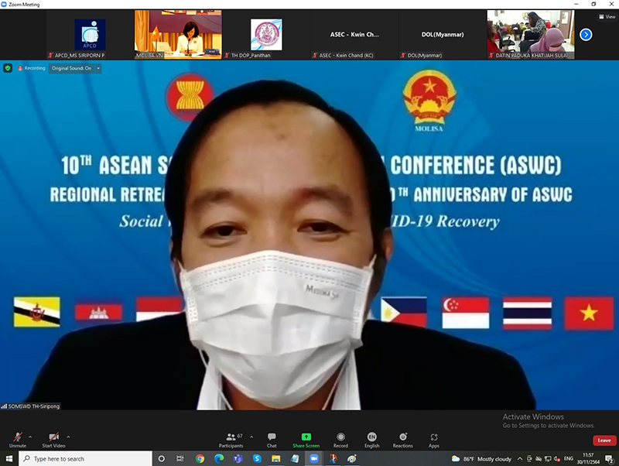The image size is (619, 466).
Task: Open the Participants panel
Action: click(231, 440)
